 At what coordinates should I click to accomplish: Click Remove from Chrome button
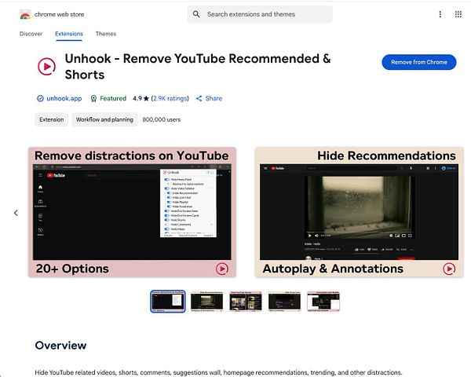tap(419, 62)
